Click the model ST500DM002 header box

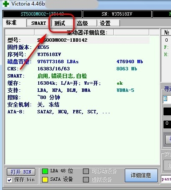[x=42, y=14]
